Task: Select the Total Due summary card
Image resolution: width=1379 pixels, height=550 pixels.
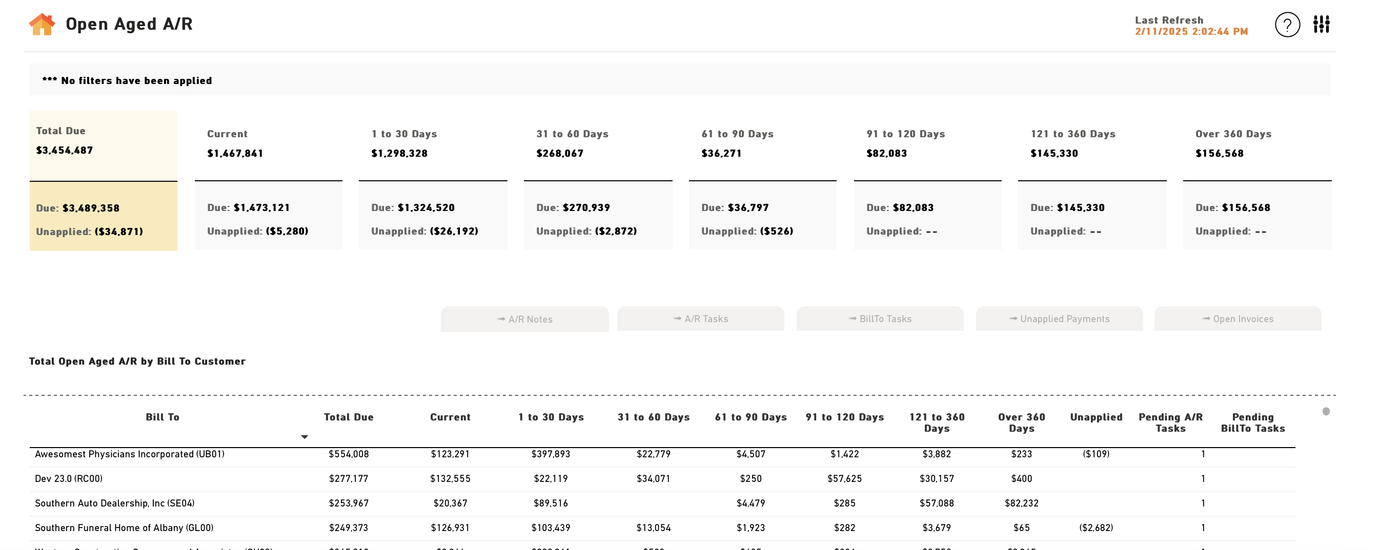Action: tap(104, 181)
